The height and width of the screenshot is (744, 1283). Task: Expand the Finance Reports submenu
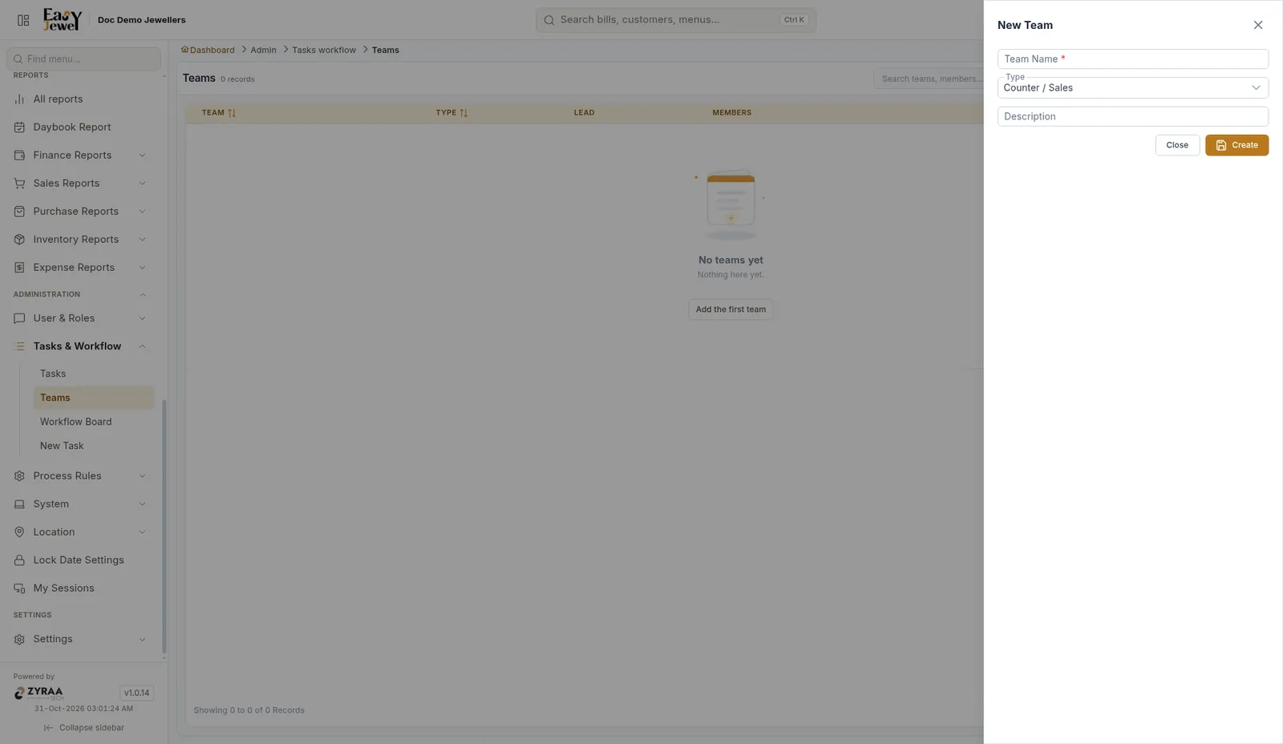[x=142, y=156]
